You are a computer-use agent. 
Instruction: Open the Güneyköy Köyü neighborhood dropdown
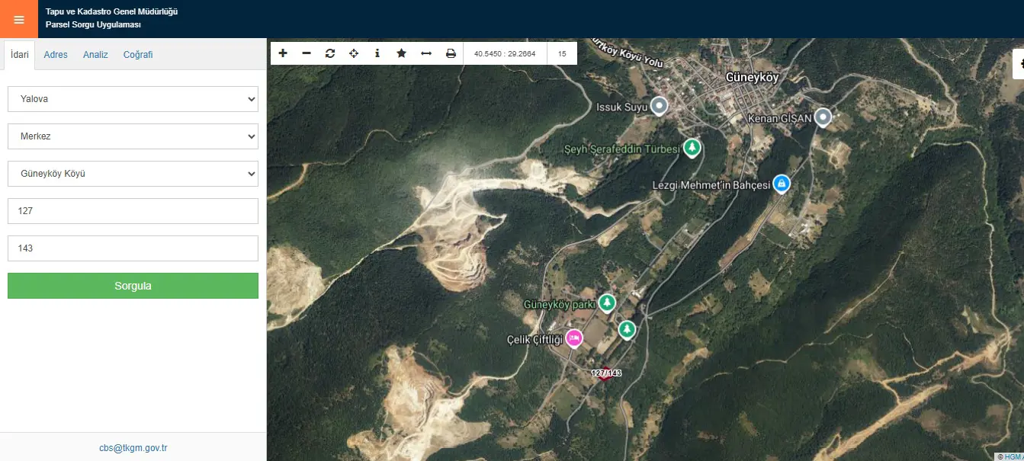(x=133, y=174)
